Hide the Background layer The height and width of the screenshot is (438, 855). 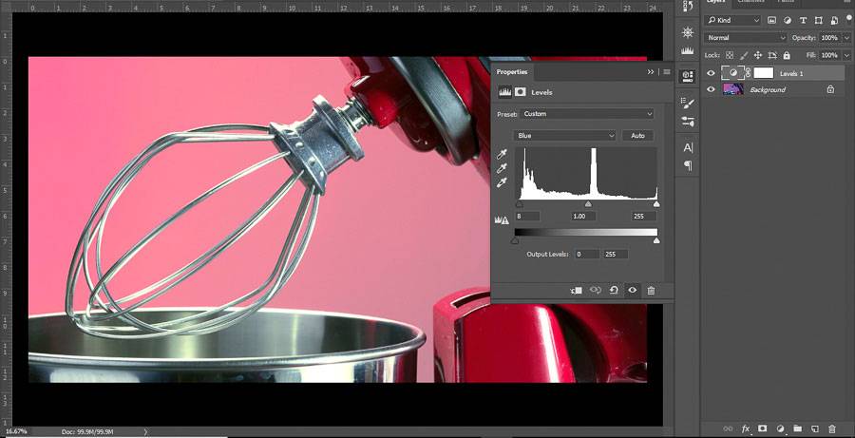711,89
